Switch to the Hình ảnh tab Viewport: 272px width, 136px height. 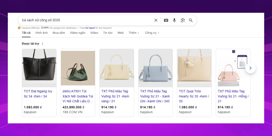41,33
